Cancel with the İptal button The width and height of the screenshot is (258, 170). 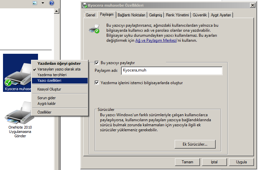click(214, 162)
